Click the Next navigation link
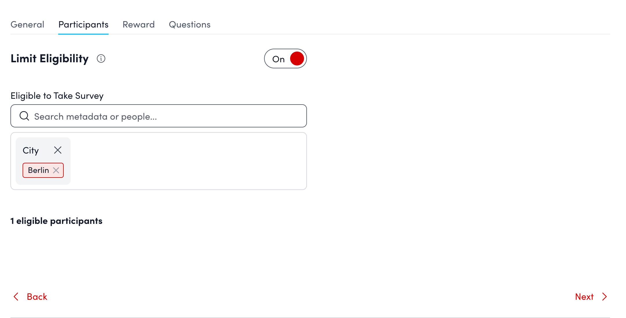Viewport: 626px width, 318px height. [x=584, y=297]
